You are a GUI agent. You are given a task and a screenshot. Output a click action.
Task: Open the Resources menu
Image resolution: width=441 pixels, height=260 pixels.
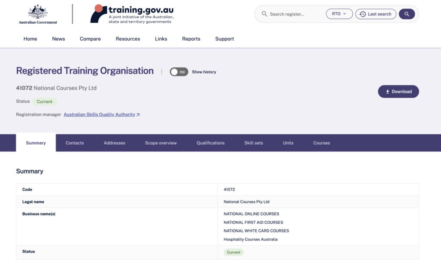(127, 39)
